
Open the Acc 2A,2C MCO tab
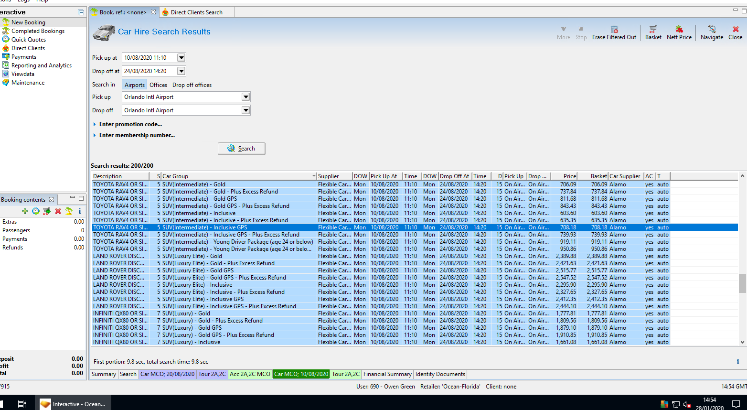[250, 374]
